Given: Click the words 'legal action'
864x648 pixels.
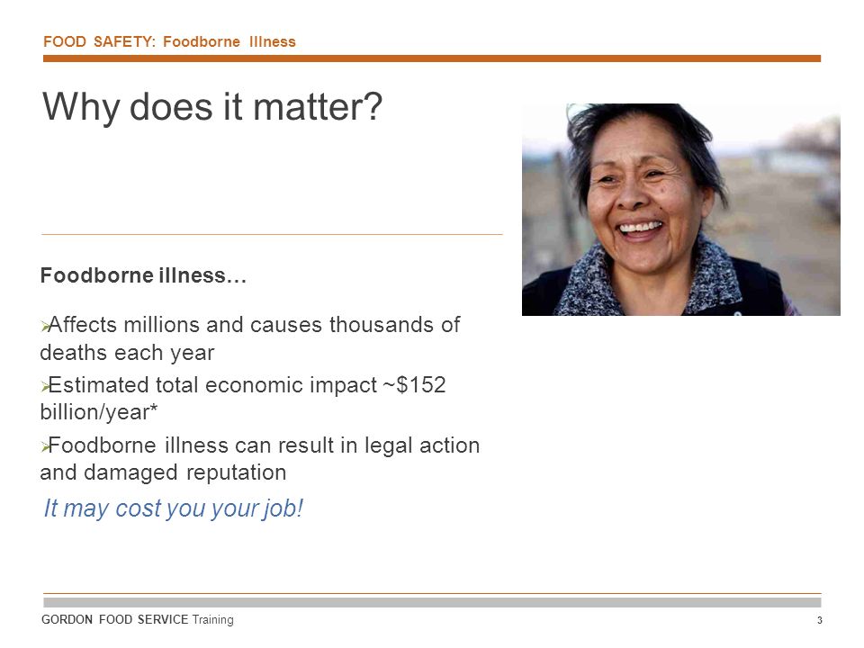Looking at the screenshot, I should click(x=422, y=445).
